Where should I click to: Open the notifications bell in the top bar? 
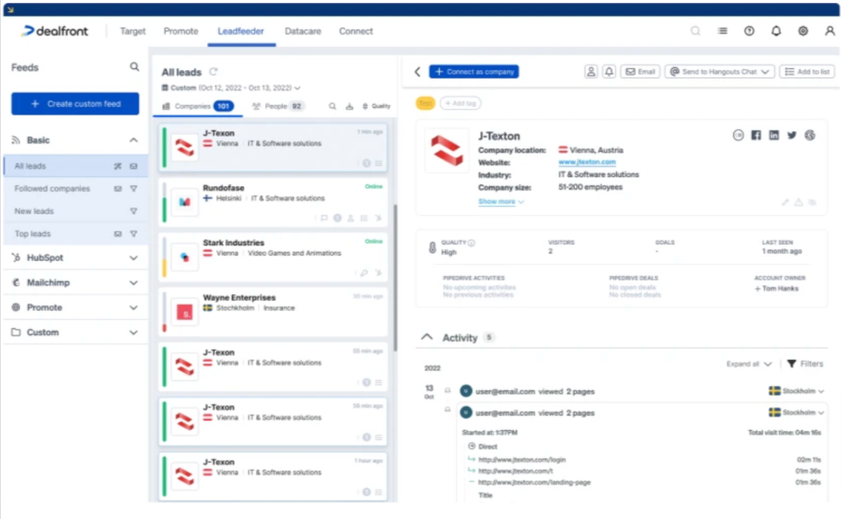coord(776,31)
